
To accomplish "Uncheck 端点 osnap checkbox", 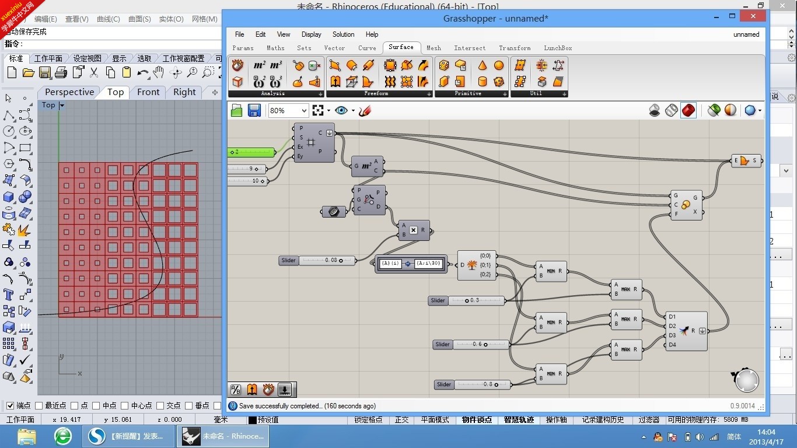I will [10, 405].
